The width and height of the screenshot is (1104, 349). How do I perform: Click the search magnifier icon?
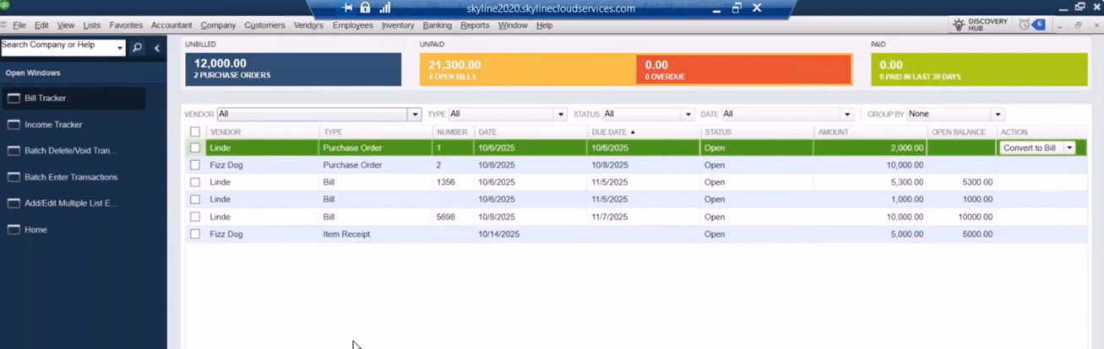point(138,48)
